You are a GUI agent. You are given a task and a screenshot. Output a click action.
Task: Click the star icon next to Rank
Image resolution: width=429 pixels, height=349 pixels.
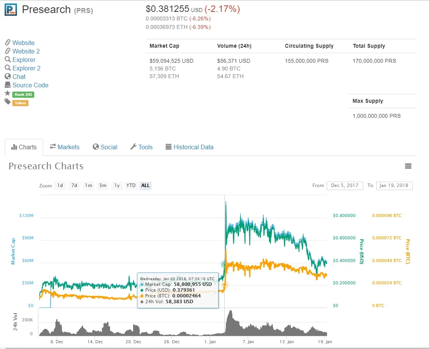click(8, 94)
